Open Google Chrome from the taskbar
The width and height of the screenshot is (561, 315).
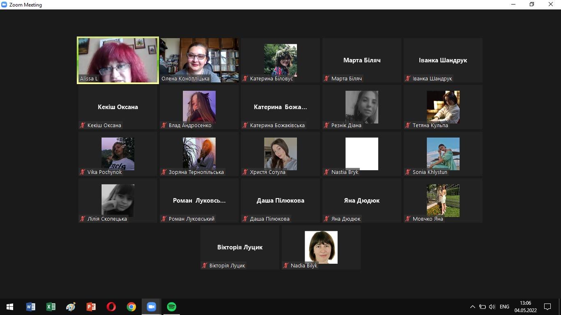[x=131, y=307]
